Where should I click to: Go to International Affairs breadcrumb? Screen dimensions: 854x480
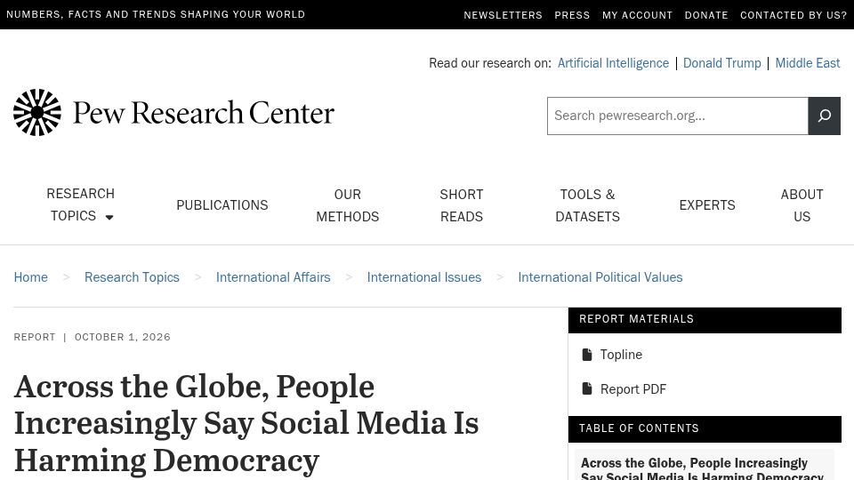coord(273,277)
